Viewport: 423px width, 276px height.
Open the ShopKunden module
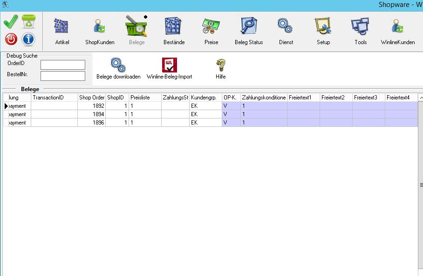[100, 31]
